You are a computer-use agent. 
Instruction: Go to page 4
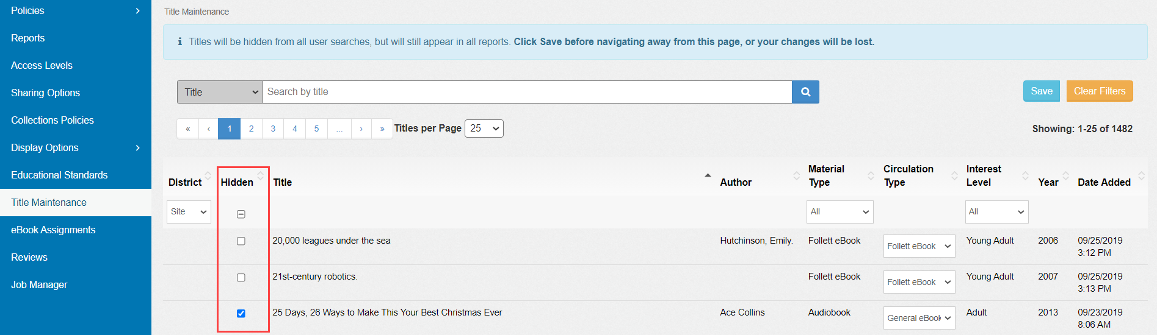pos(295,129)
